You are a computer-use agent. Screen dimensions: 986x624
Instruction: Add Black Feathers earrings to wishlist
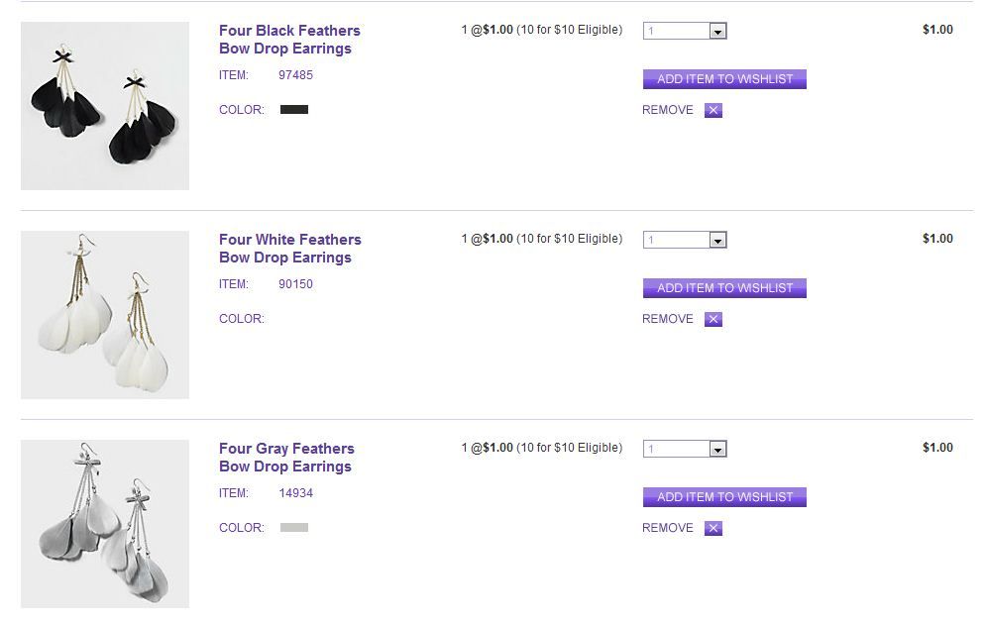724,79
